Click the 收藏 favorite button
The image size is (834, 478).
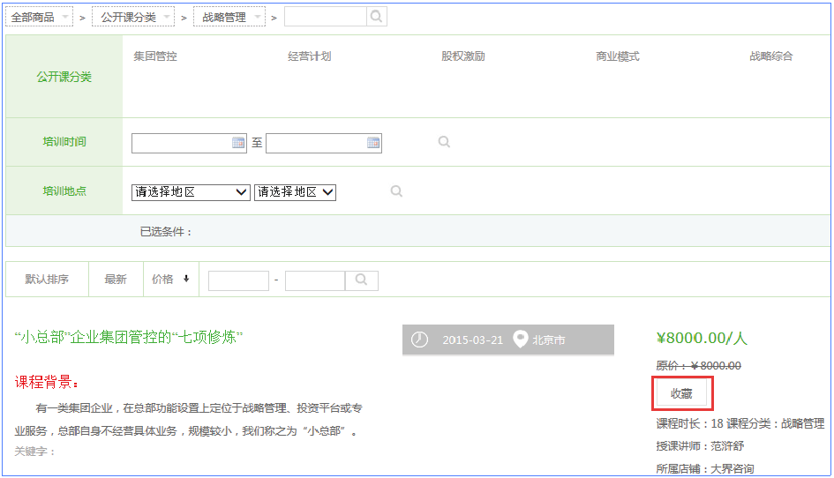(x=681, y=393)
